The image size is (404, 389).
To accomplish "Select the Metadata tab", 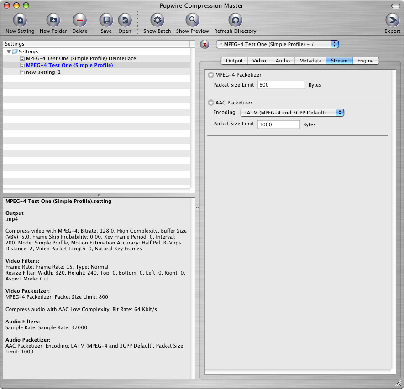I will tap(310, 61).
